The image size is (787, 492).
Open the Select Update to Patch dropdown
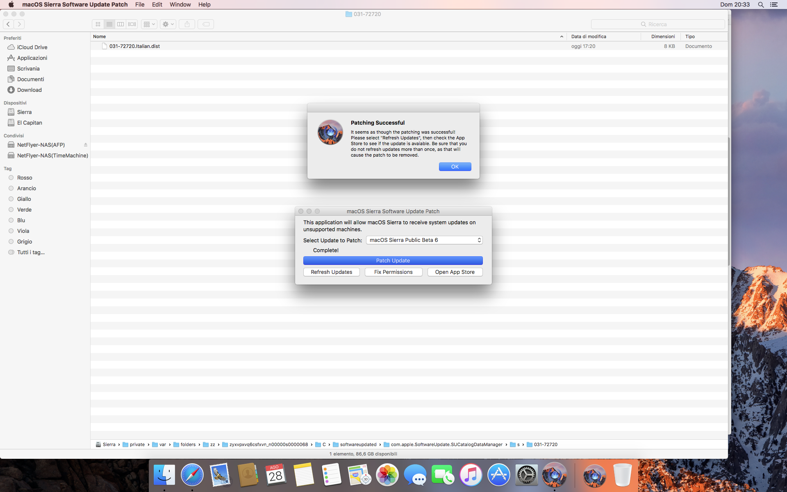pos(424,240)
